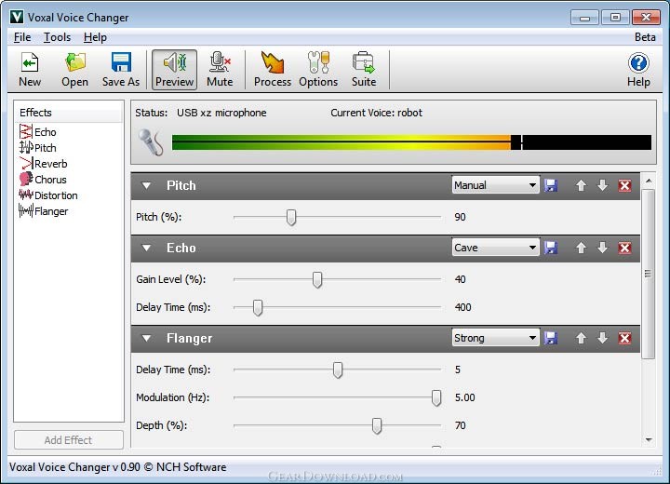
Task: Open a voice file with Open icon
Action: [x=74, y=70]
